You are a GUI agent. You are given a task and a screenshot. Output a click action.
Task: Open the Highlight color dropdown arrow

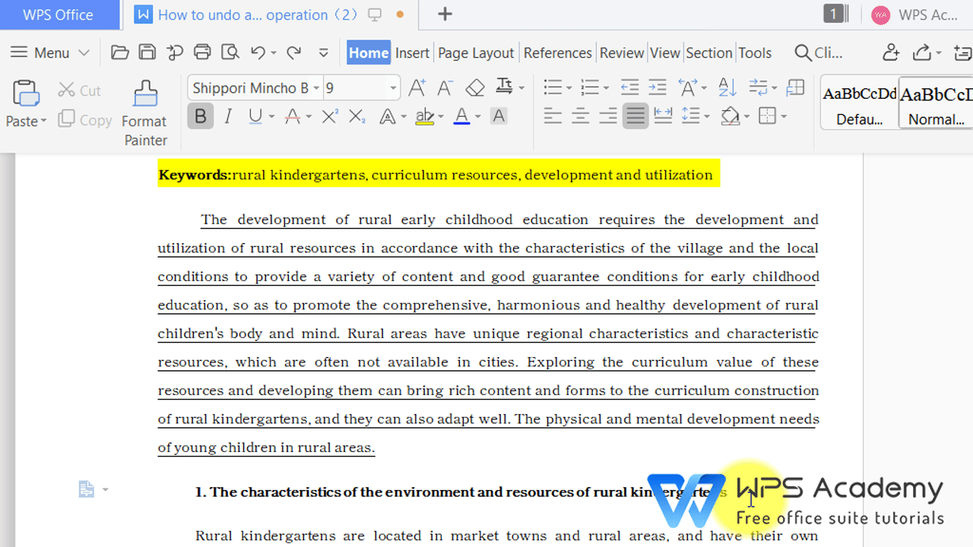click(x=440, y=115)
